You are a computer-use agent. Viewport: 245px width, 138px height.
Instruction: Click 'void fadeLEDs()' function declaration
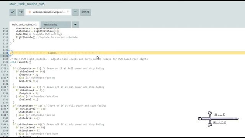click(x=21, y=62)
